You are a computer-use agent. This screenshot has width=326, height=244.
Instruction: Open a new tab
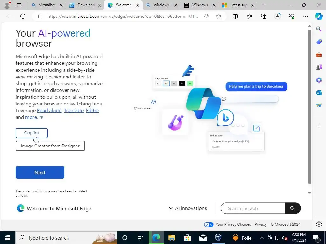click(264, 5)
